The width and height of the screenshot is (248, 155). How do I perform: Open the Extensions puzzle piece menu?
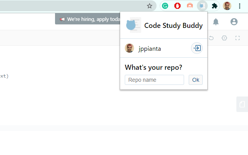(214, 6)
